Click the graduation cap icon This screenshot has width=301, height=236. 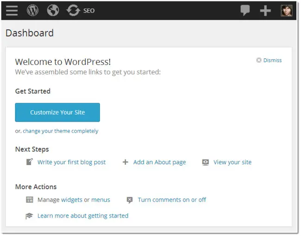click(29, 216)
